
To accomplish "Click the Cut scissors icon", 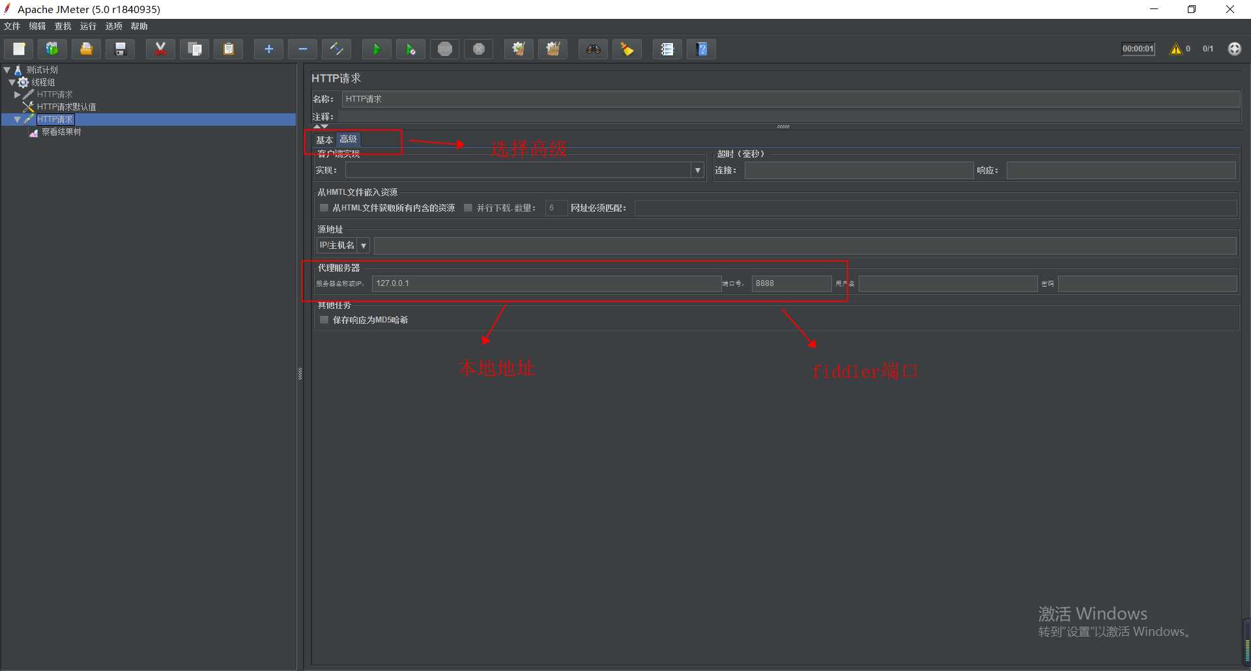I will pos(160,49).
